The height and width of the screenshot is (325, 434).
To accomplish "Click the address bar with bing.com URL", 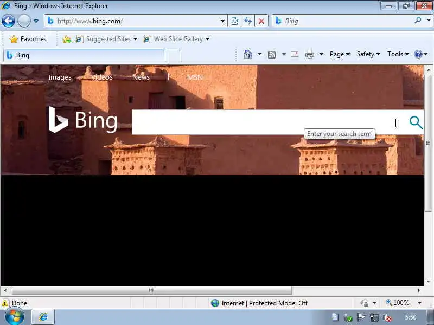I will [x=136, y=21].
